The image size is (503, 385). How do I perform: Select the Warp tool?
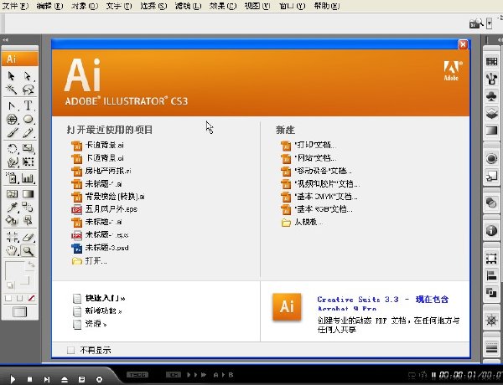[x=12, y=162]
